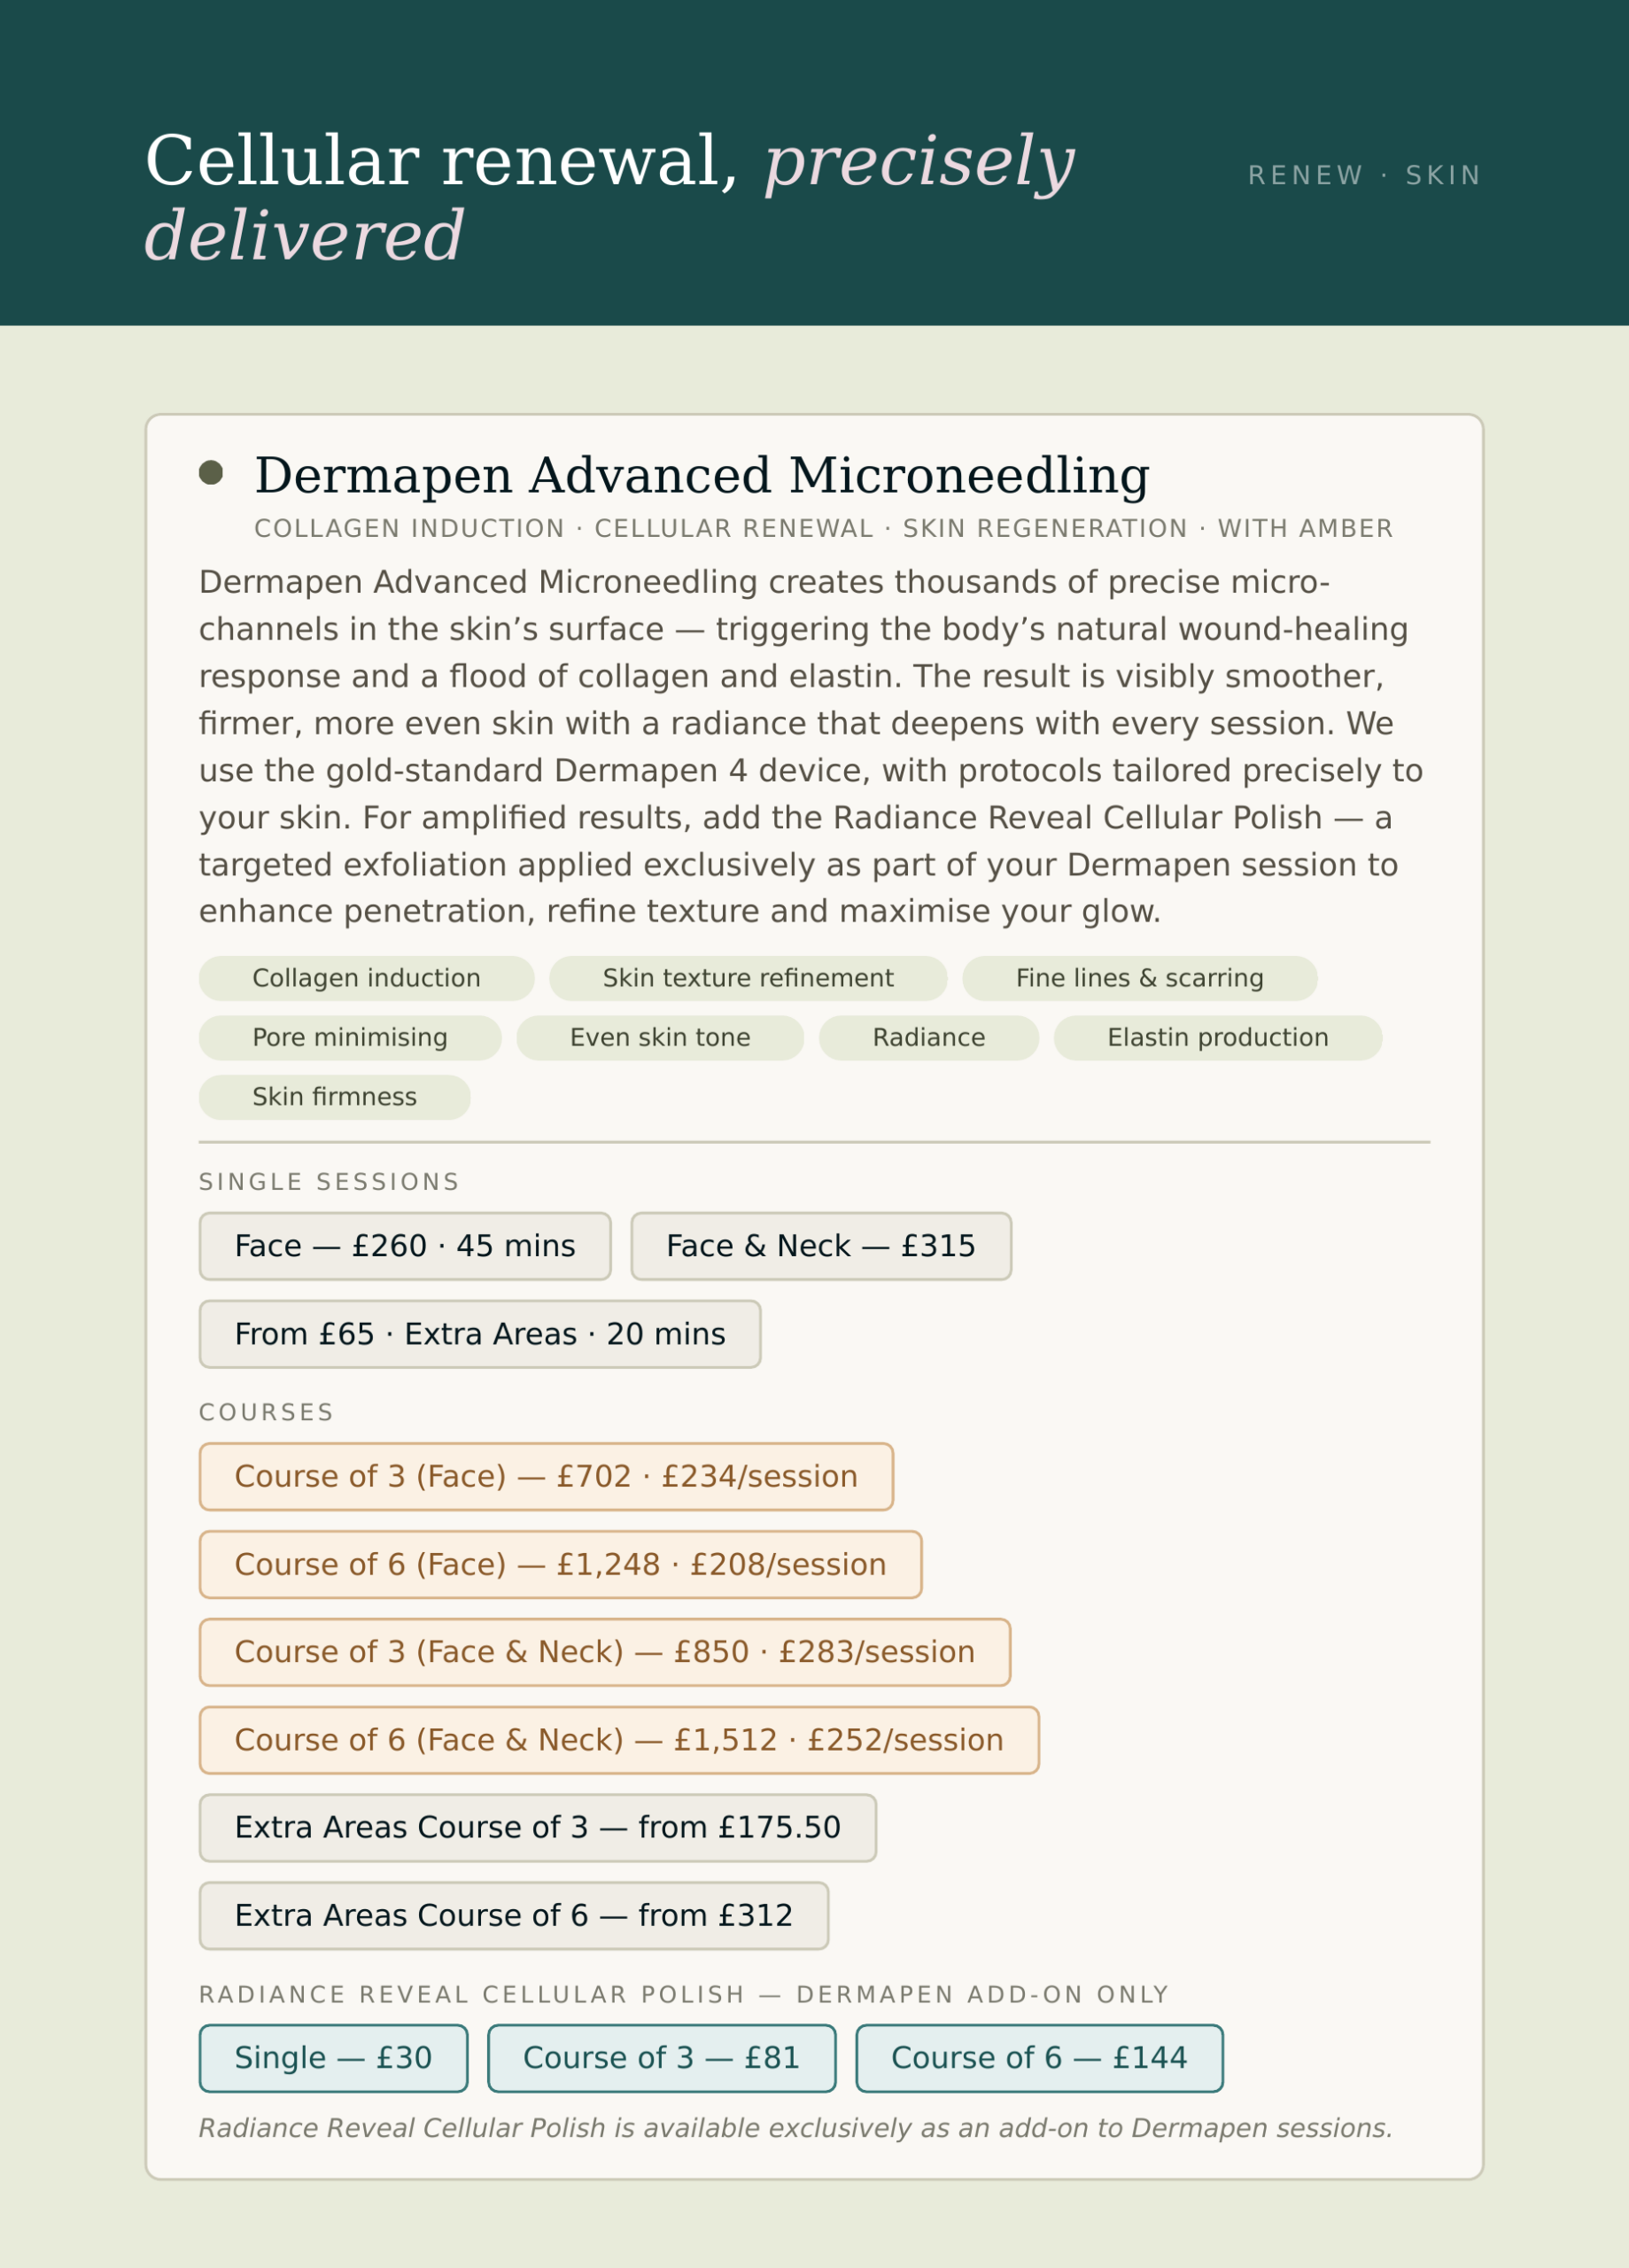Click the Face — £260 · 45 mins chip
1629x2268 pixels.
(405, 1246)
